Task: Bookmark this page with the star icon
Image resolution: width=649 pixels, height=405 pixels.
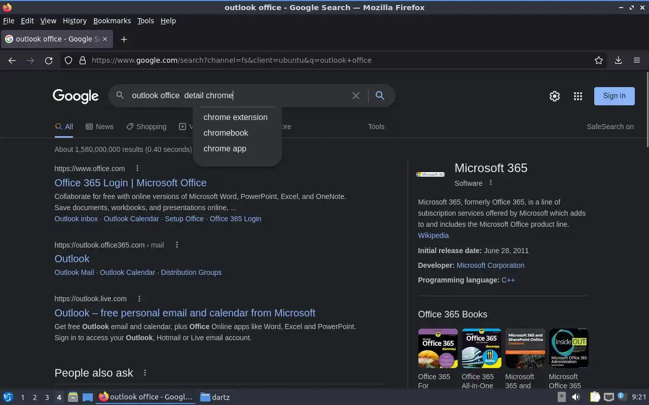Action: pos(599,60)
